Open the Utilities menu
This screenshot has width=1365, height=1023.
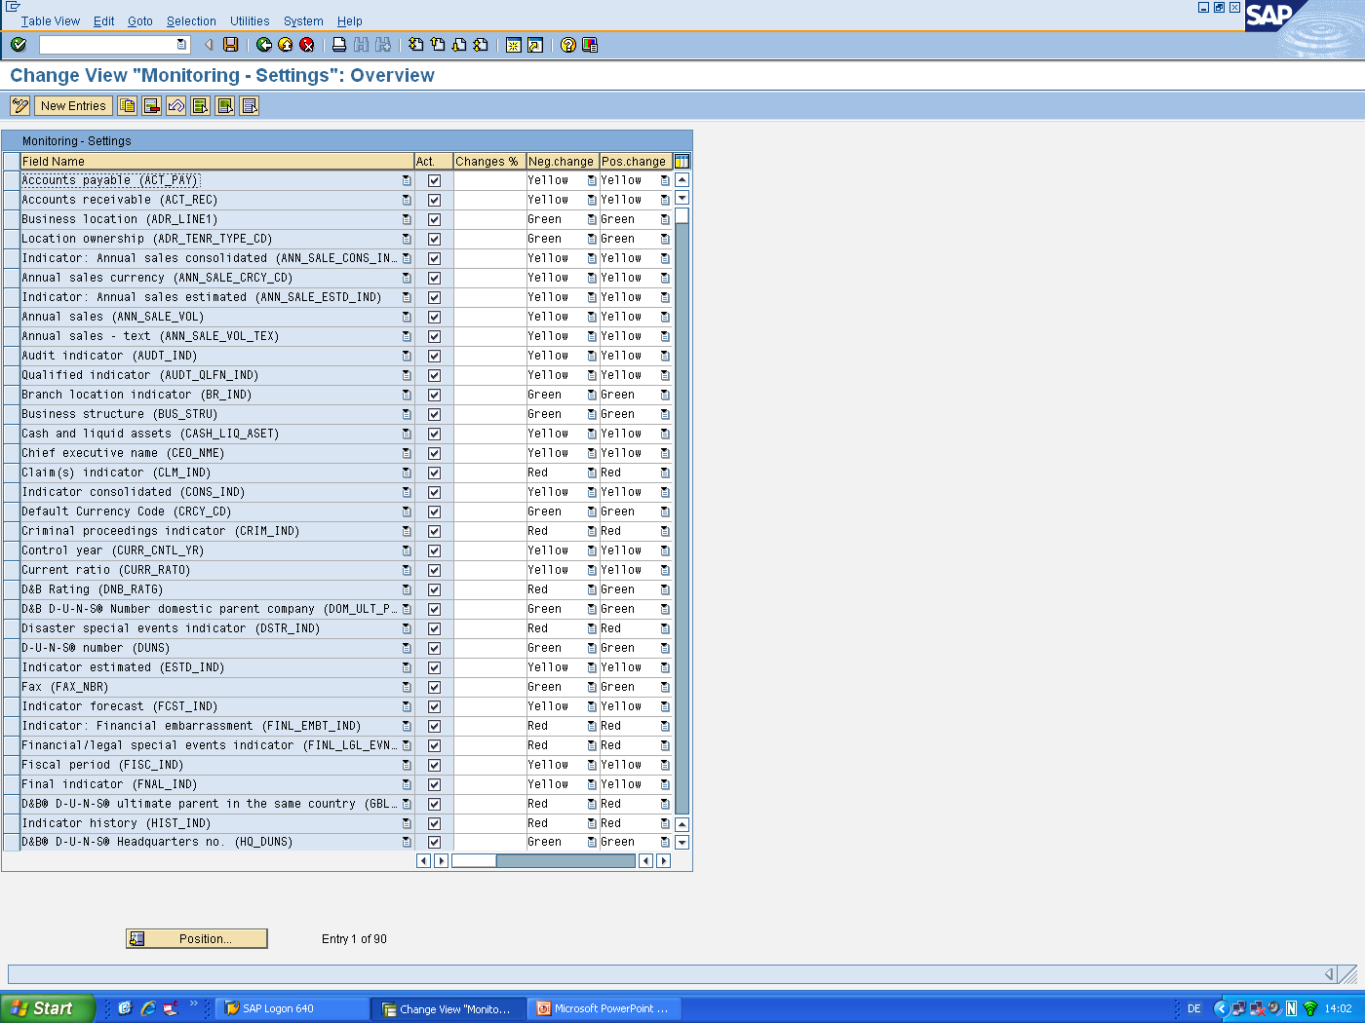tap(250, 20)
